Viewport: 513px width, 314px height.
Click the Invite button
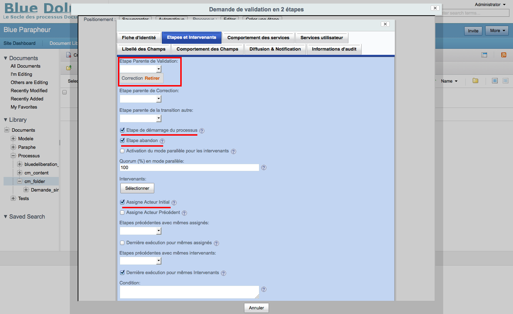(473, 31)
